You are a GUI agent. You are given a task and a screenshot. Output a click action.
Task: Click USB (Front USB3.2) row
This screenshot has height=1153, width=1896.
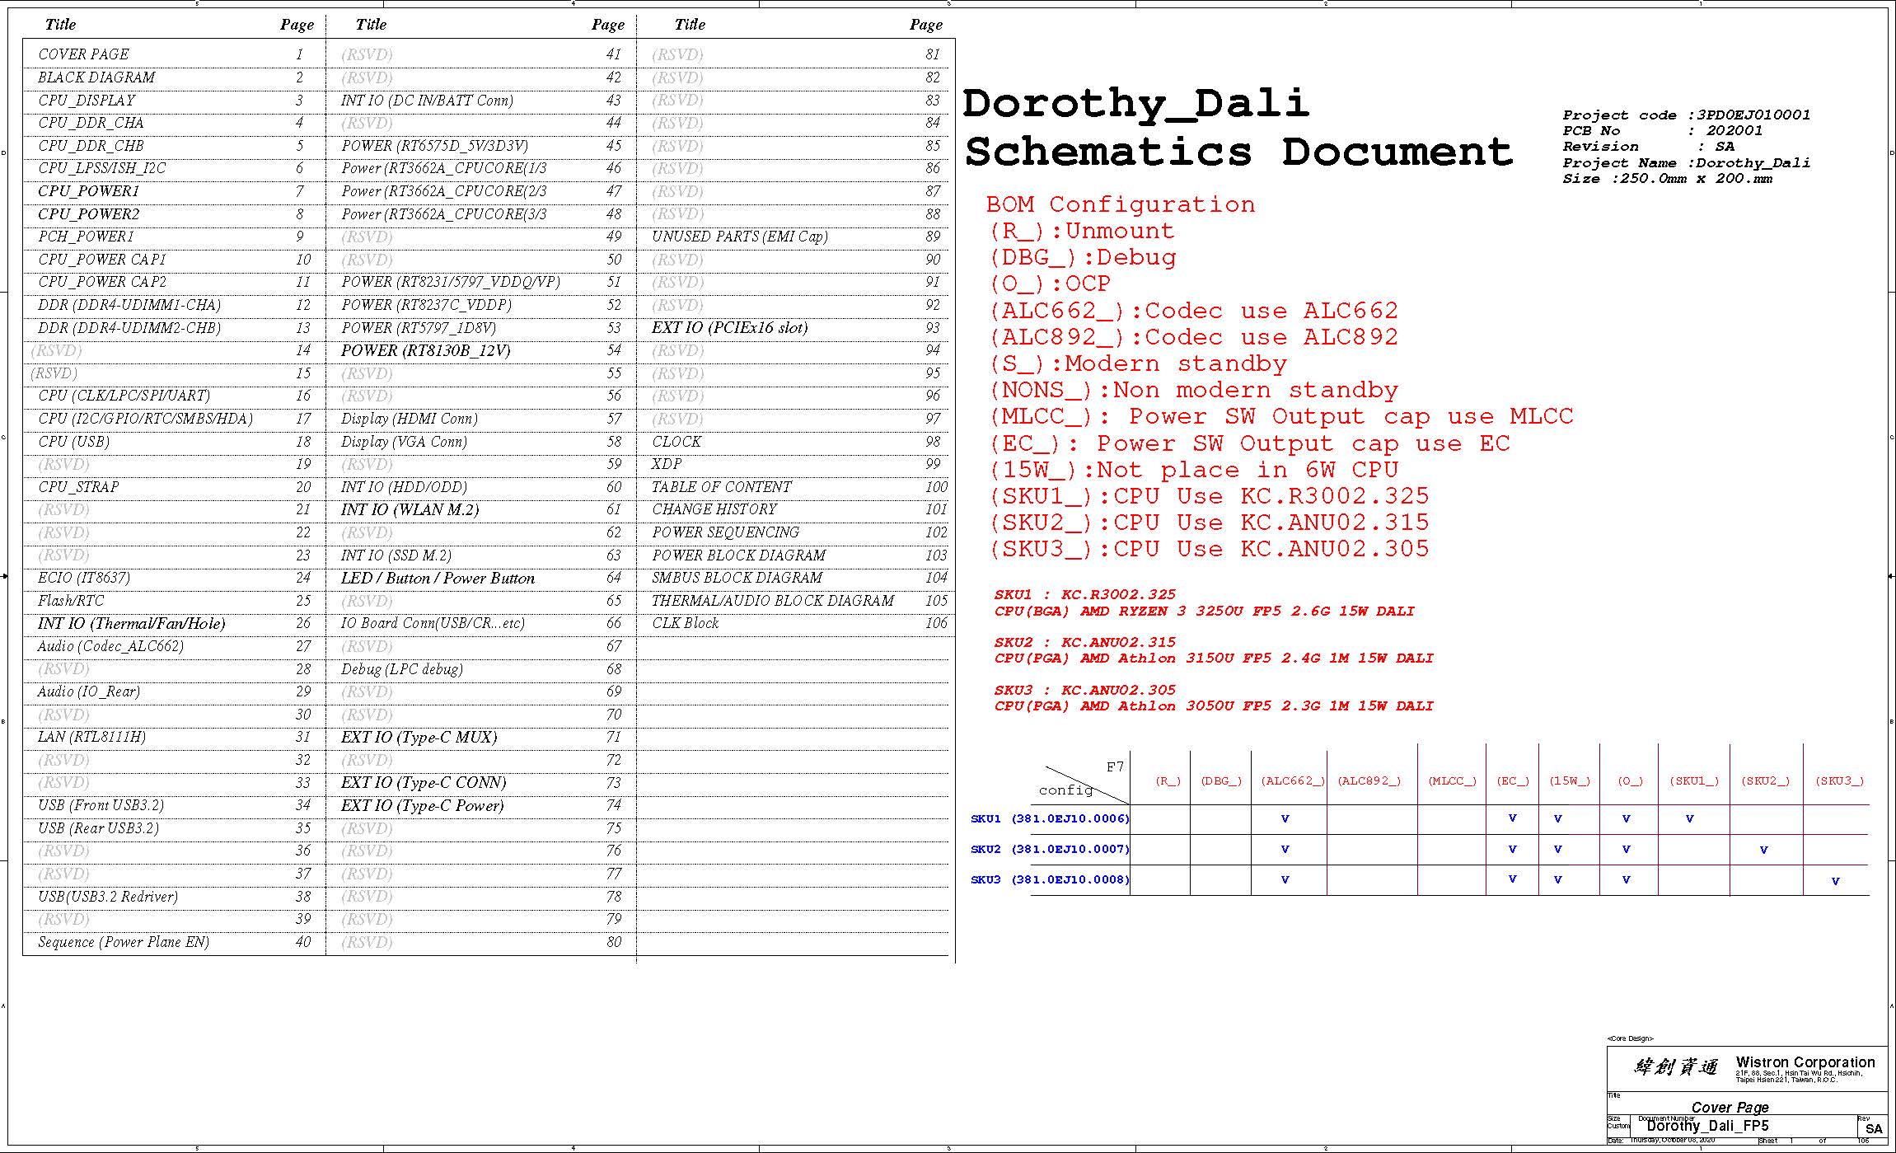click(x=101, y=805)
